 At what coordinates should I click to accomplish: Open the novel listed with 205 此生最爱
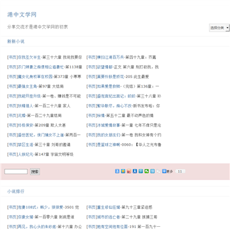pyautogui.click(x=111, y=77)
